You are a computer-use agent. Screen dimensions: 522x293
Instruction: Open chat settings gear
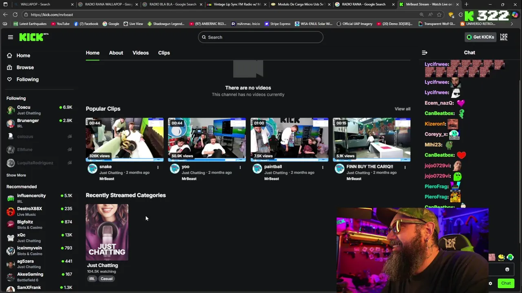pyautogui.click(x=491, y=283)
